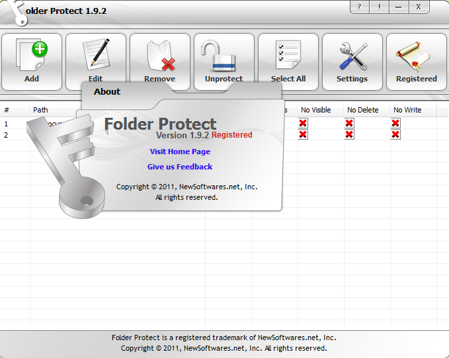The image size is (449, 358).
Task: Click the Give us Feedback link
Action: 180,167
